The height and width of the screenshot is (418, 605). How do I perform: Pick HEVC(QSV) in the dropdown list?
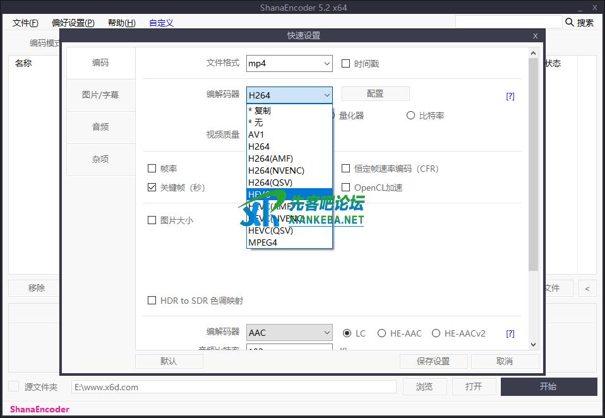(270, 230)
